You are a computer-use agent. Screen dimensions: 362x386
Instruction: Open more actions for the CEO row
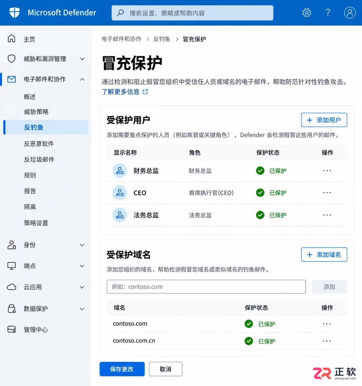pyautogui.click(x=327, y=193)
